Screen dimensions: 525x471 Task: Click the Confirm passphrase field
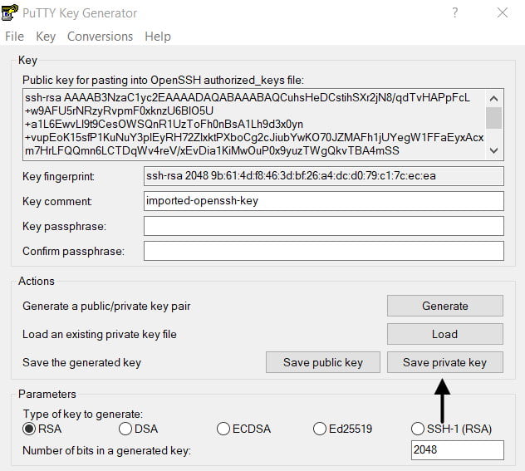324,251
